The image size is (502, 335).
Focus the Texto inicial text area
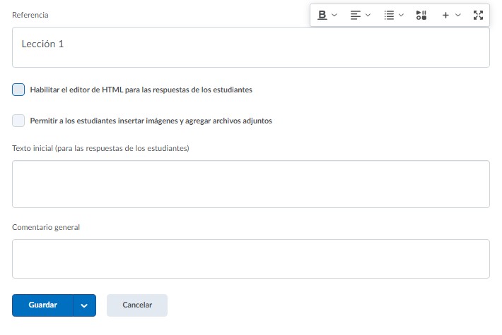tap(250, 184)
